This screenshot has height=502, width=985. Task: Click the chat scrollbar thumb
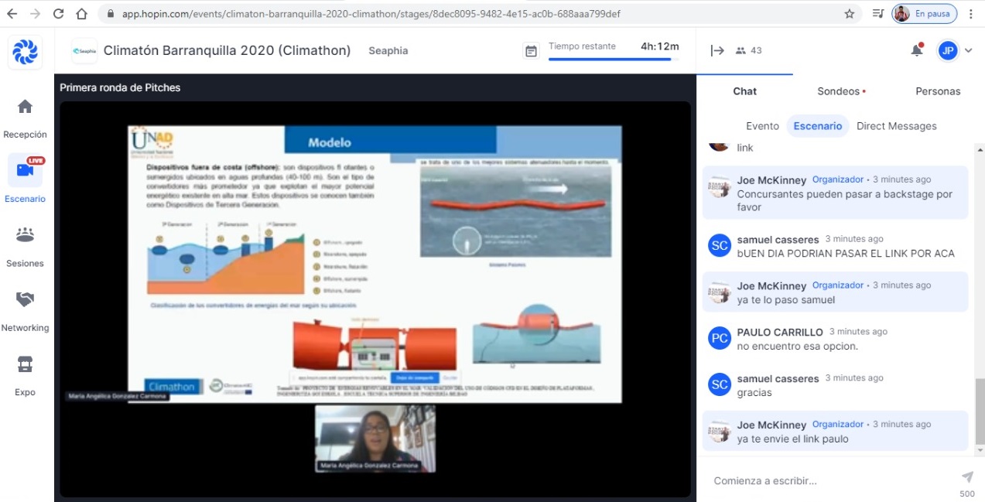pyautogui.click(x=980, y=411)
